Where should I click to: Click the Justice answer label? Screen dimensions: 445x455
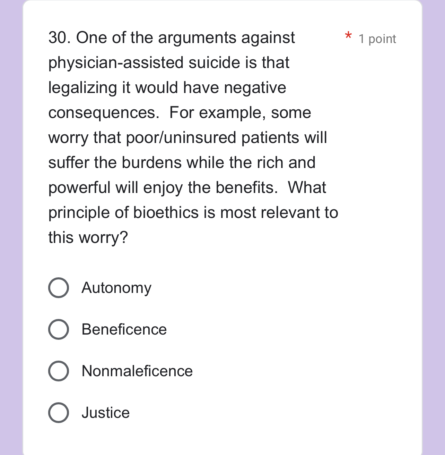click(x=105, y=413)
